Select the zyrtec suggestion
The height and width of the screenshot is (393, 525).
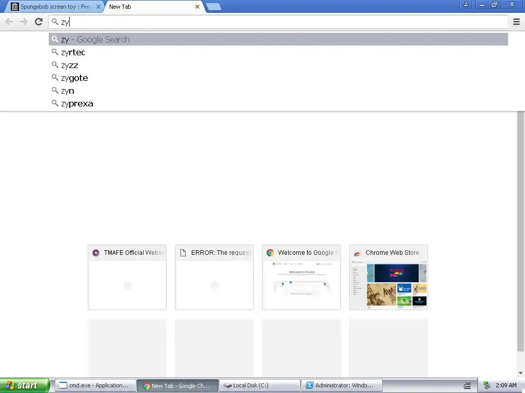click(278, 52)
